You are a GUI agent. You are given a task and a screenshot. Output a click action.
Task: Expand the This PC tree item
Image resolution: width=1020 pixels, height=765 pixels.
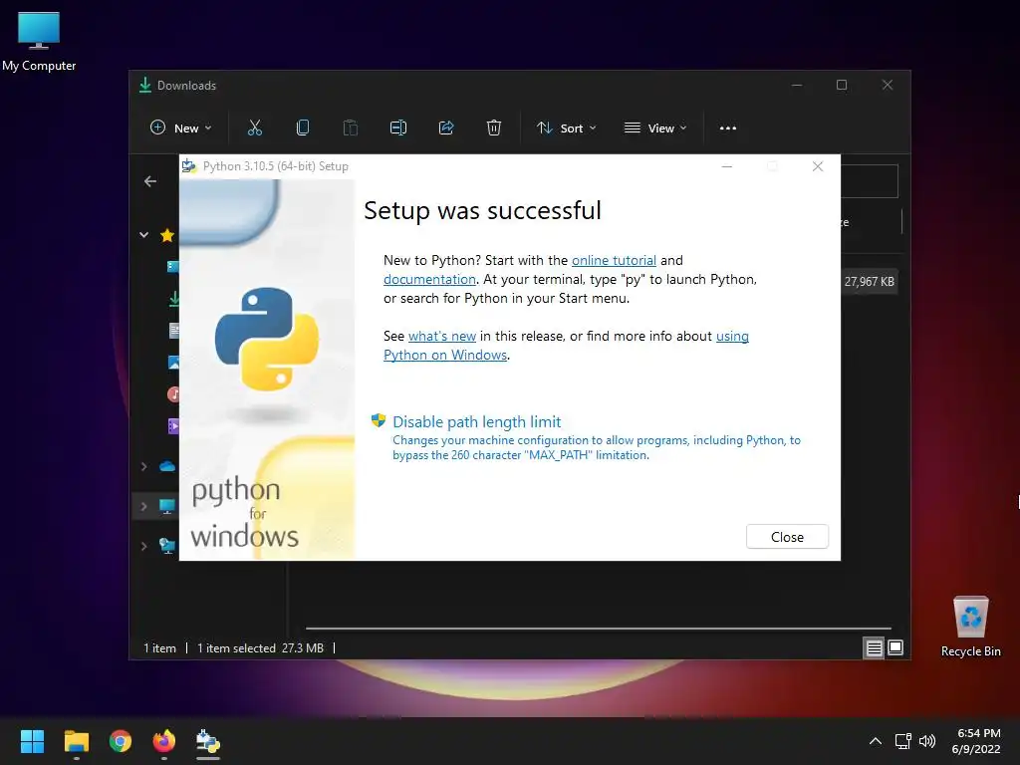click(143, 506)
